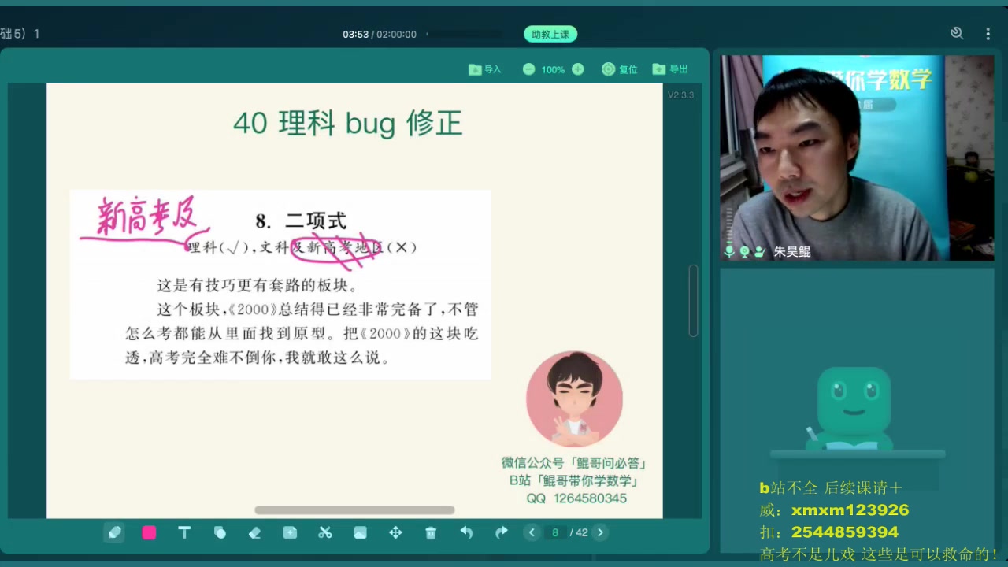This screenshot has width=1008, height=567.
Task: Click the 助教上课 badge
Action: click(x=550, y=35)
